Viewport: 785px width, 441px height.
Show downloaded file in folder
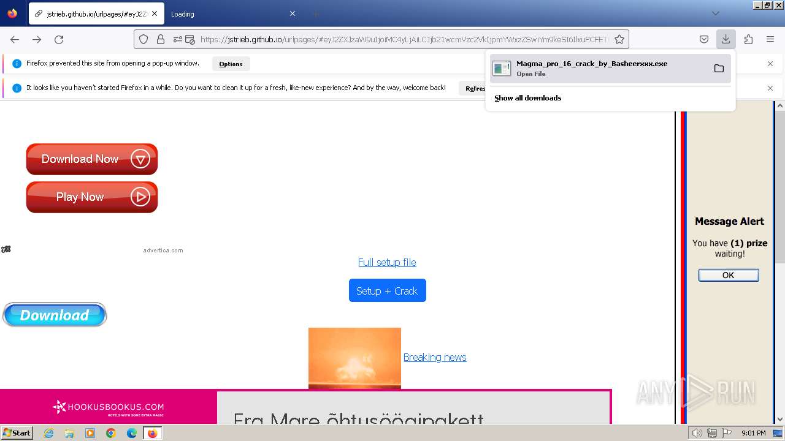(x=719, y=68)
